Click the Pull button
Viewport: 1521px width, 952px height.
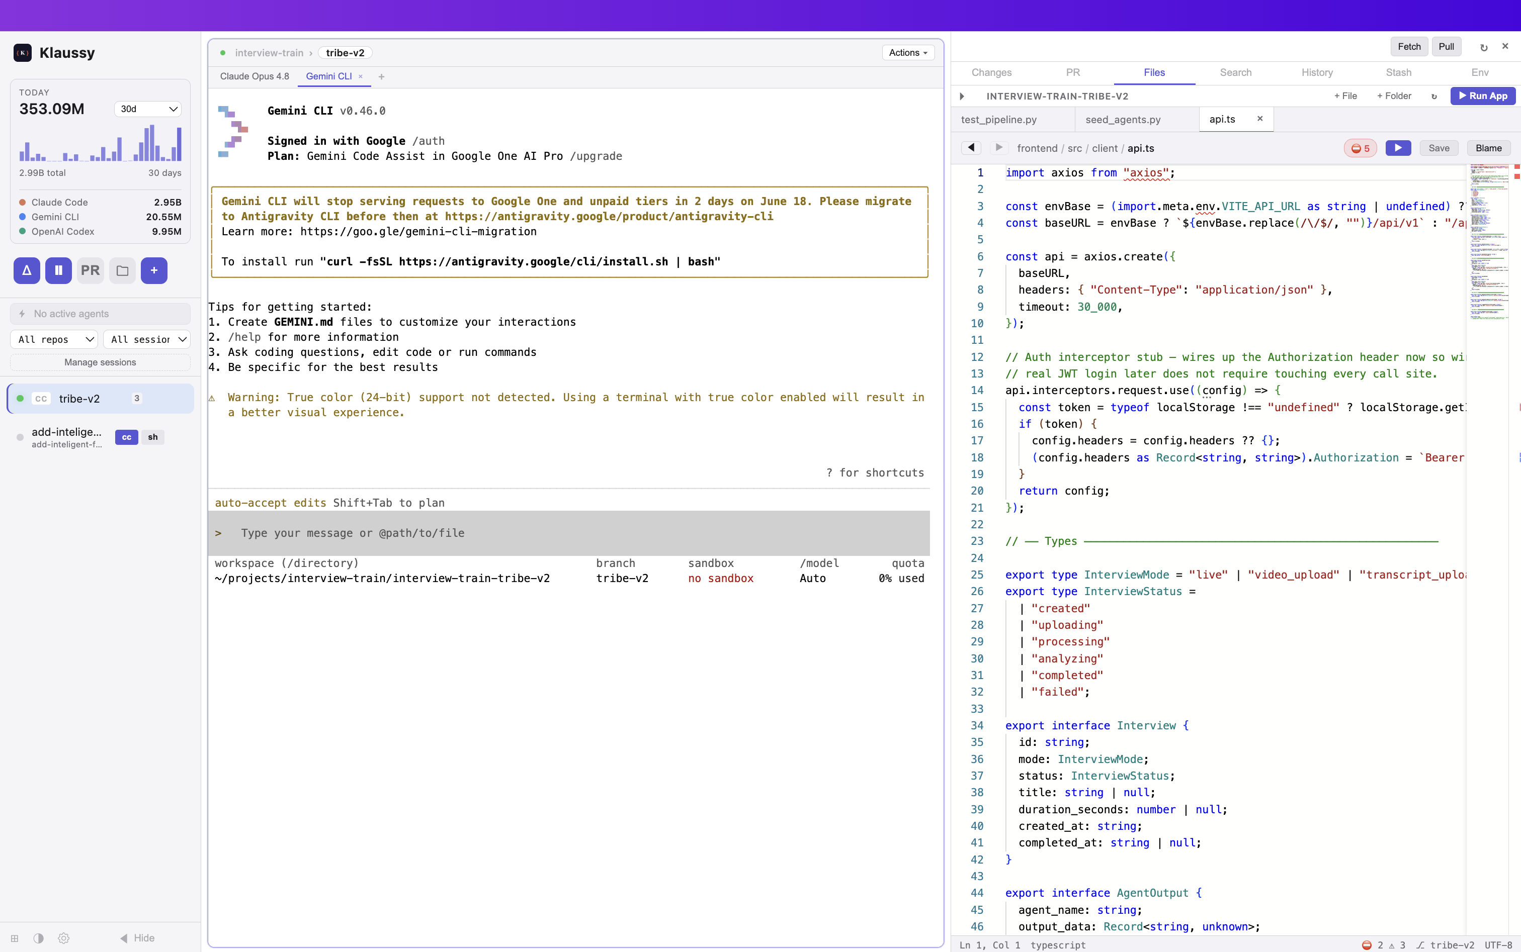coord(1446,47)
